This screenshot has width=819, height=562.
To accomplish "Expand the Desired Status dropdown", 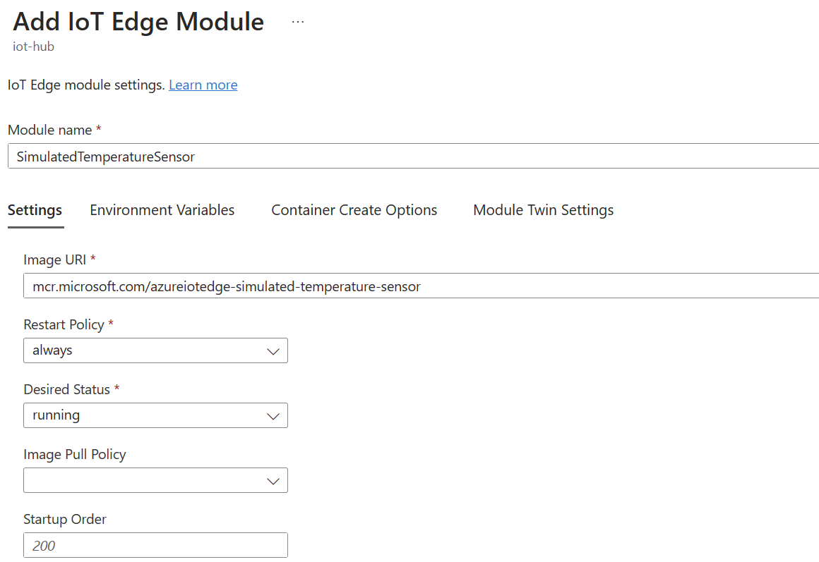I will tap(155, 415).
